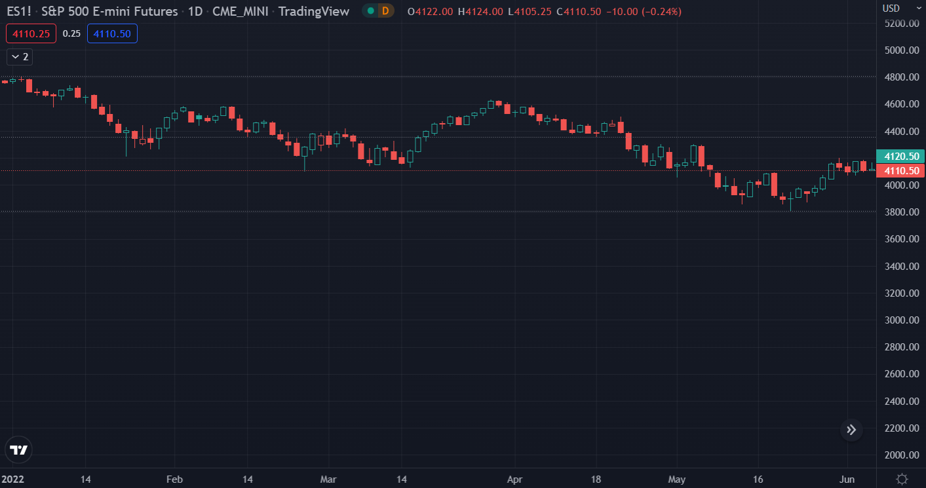Image resolution: width=926 pixels, height=488 pixels.
Task: Click the ES1! symbol title
Action: click(x=19, y=11)
